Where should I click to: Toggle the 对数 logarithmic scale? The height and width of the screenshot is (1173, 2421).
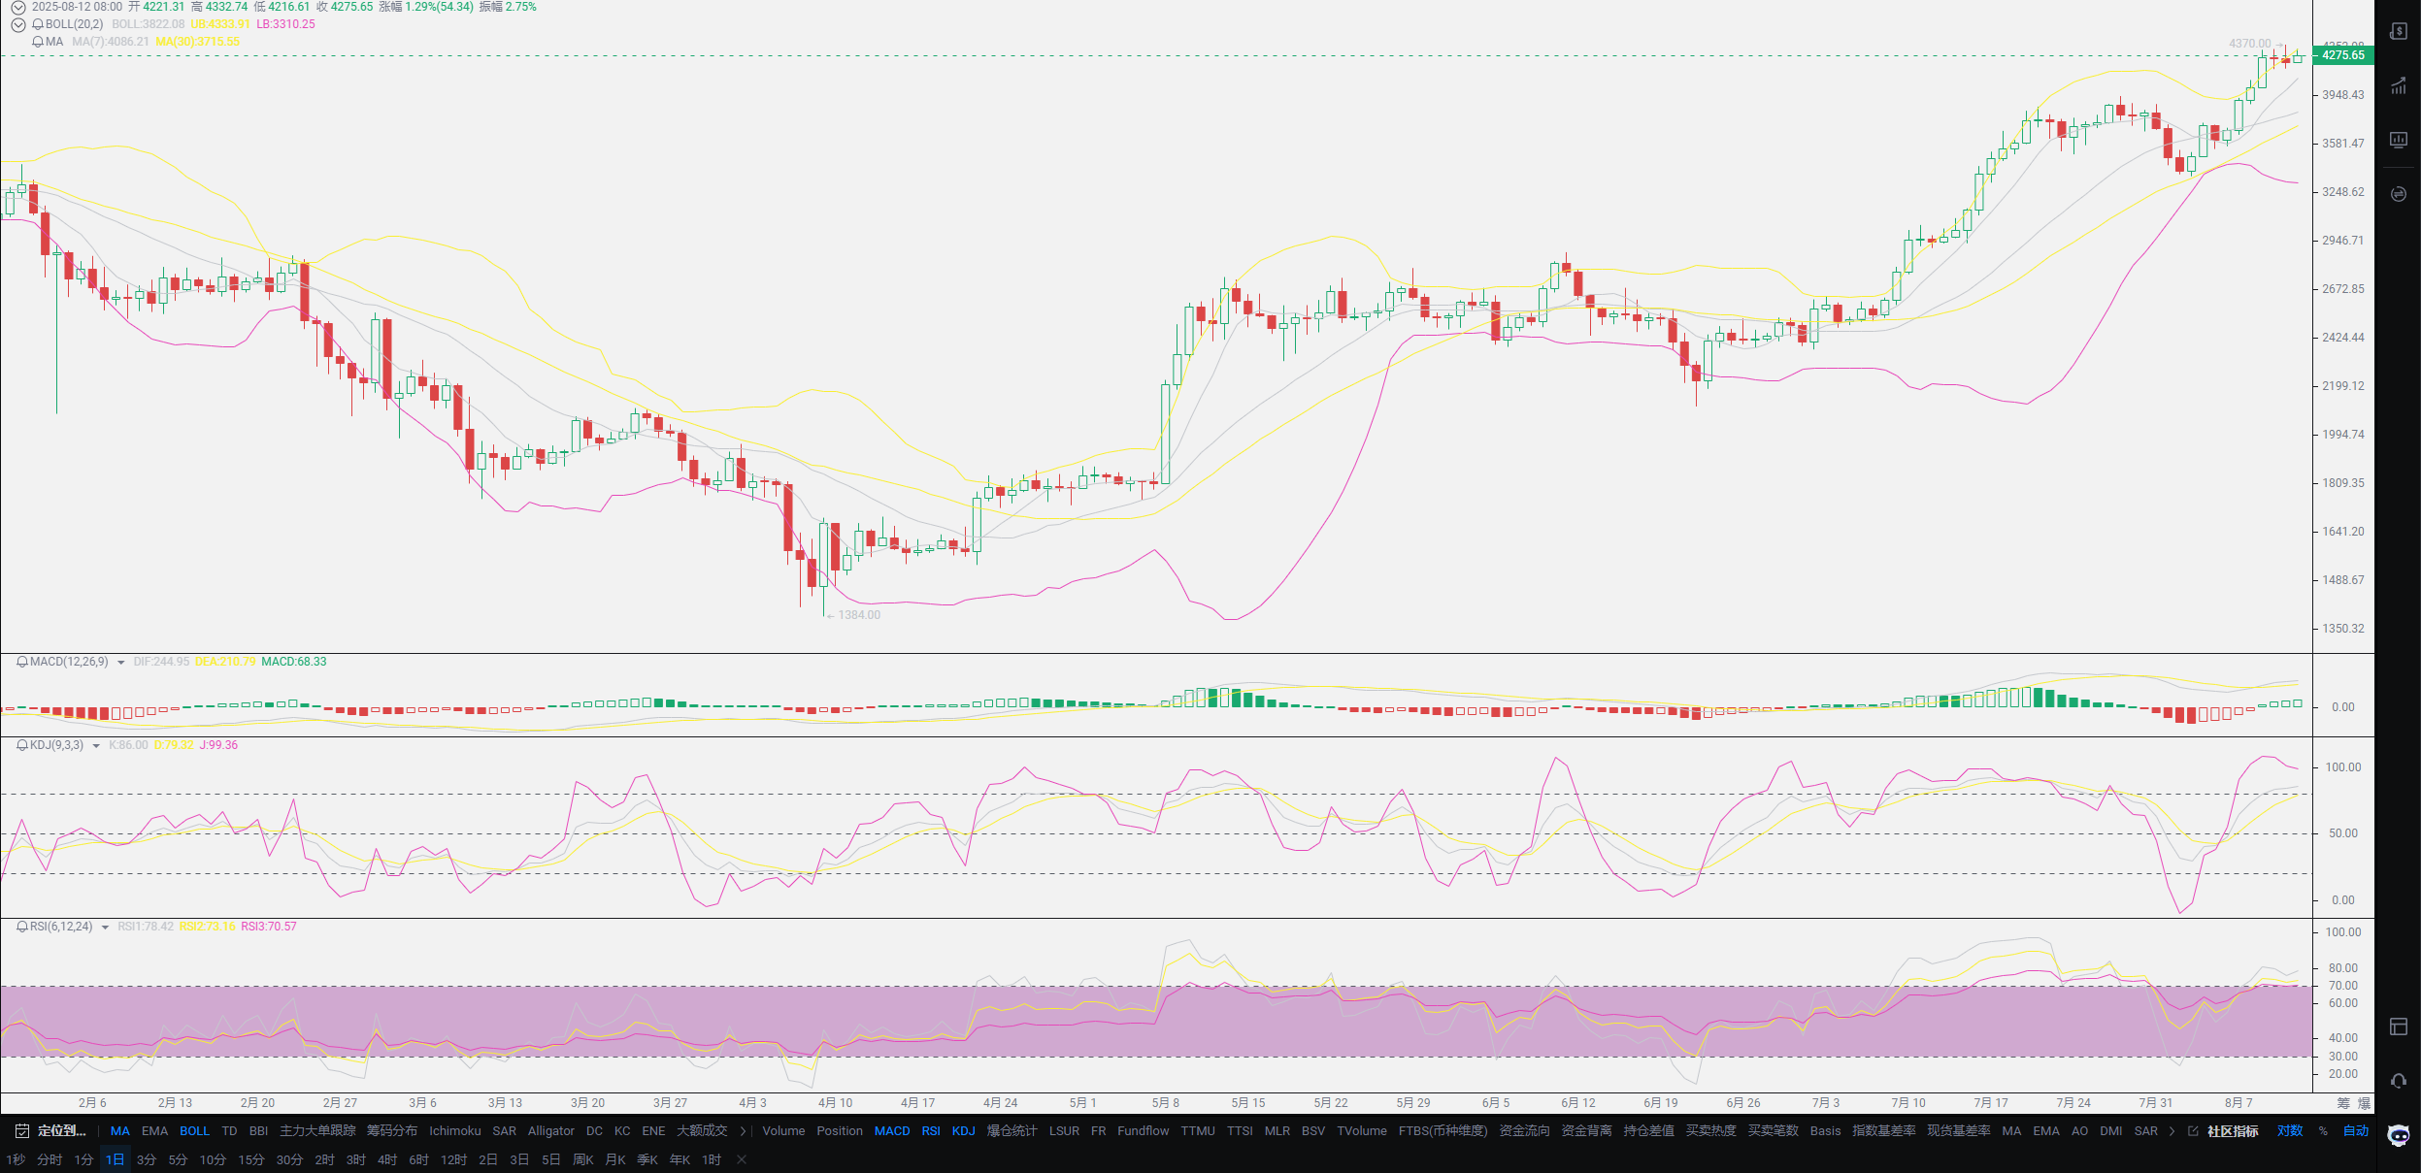tap(2290, 1131)
